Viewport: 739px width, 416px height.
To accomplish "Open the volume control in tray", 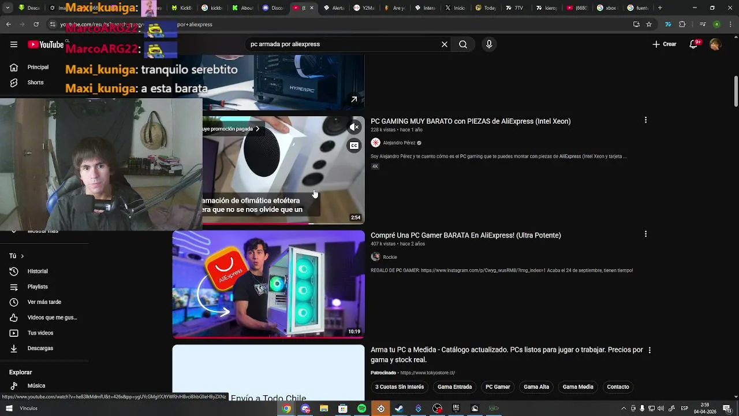I will point(660,408).
